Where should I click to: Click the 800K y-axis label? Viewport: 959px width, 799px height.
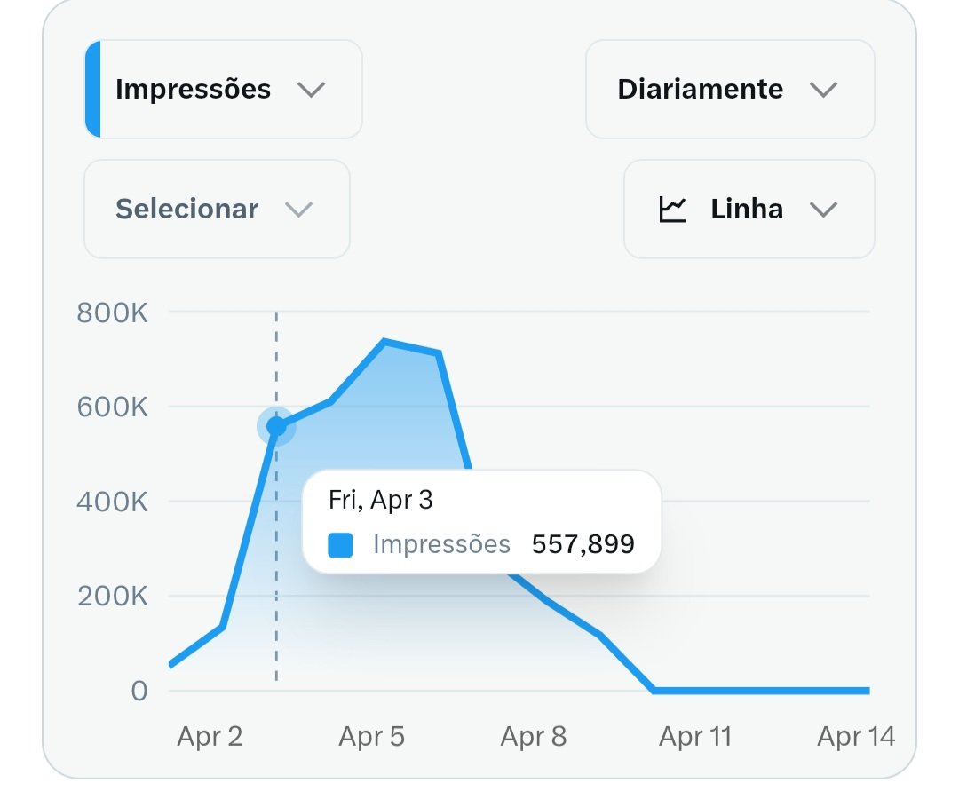[x=113, y=313]
